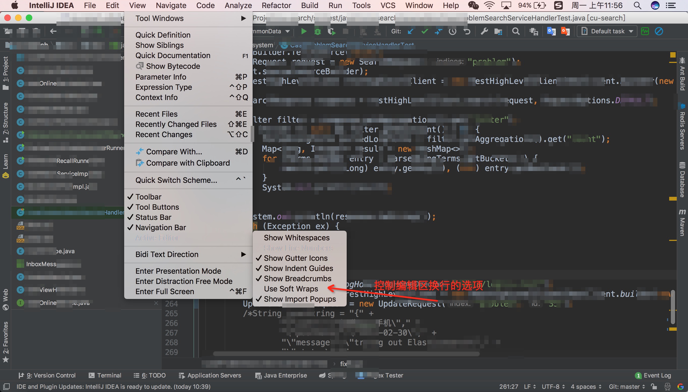The height and width of the screenshot is (392, 688).
Task: Open the Event Log
Action: pyautogui.click(x=653, y=375)
